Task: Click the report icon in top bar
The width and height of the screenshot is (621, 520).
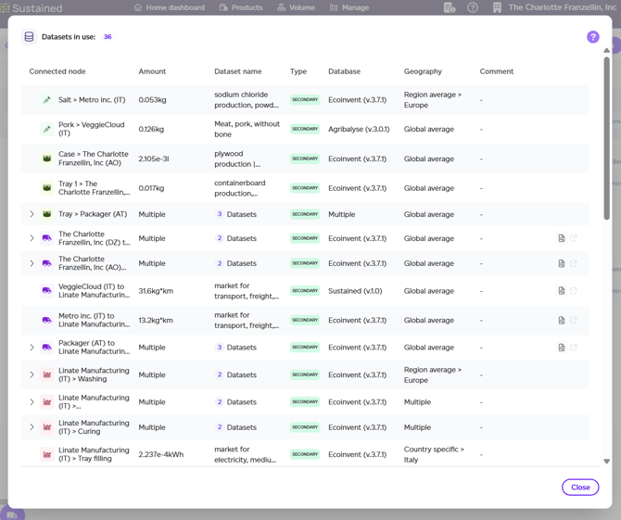Action: (x=450, y=7)
